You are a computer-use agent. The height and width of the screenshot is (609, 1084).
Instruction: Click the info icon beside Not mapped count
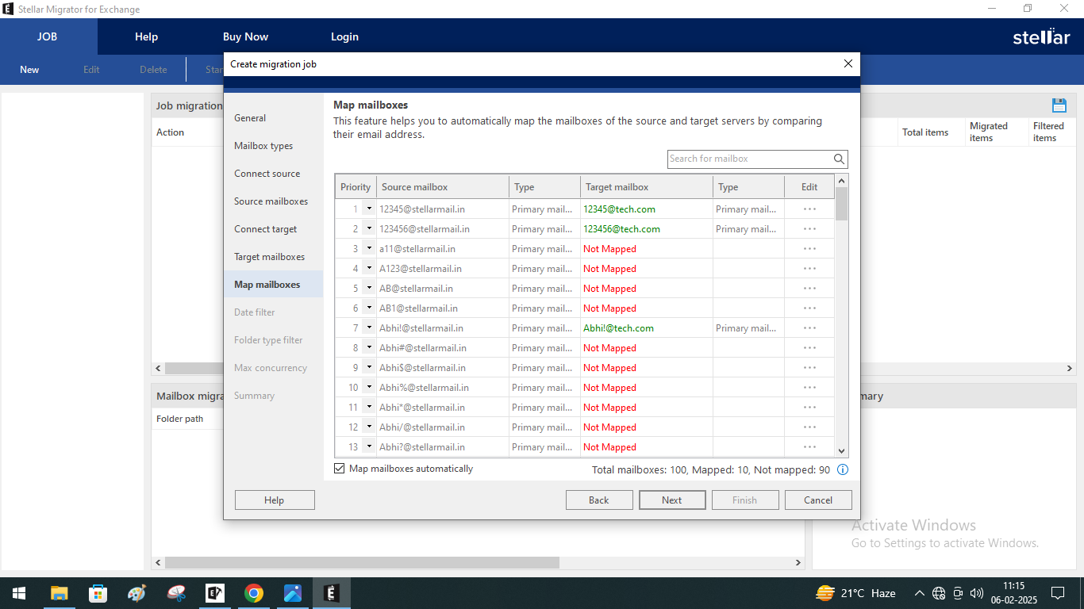tap(843, 469)
